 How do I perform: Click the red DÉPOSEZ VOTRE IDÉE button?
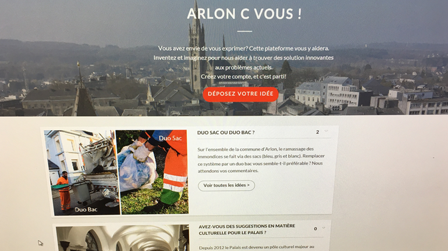coord(240,94)
